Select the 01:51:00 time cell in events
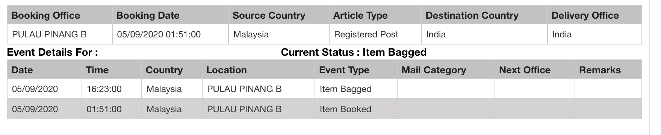This screenshot has height=135, width=661. [112, 109]
